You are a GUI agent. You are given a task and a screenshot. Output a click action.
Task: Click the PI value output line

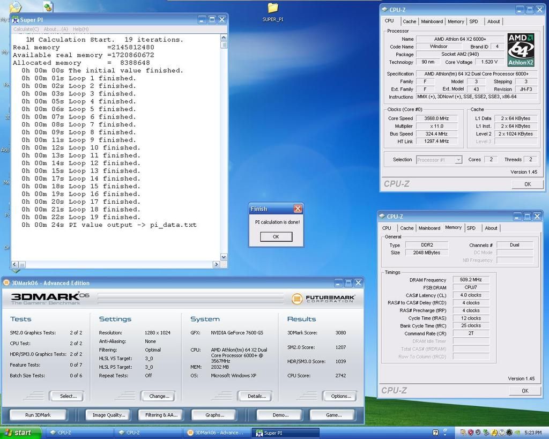[109, 225]
